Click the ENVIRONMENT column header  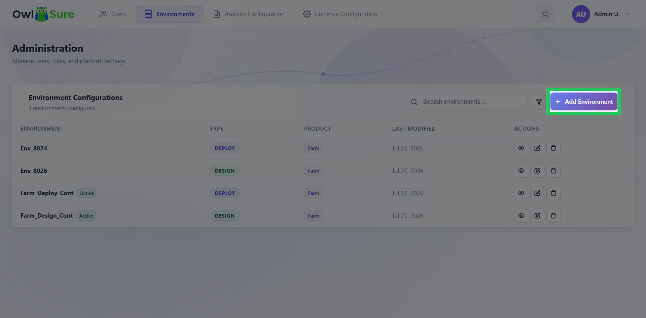point(41,129)
